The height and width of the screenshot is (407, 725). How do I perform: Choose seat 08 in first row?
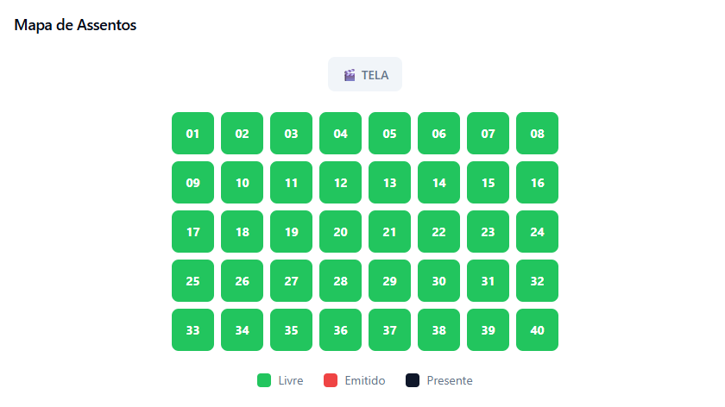[537, 134]
